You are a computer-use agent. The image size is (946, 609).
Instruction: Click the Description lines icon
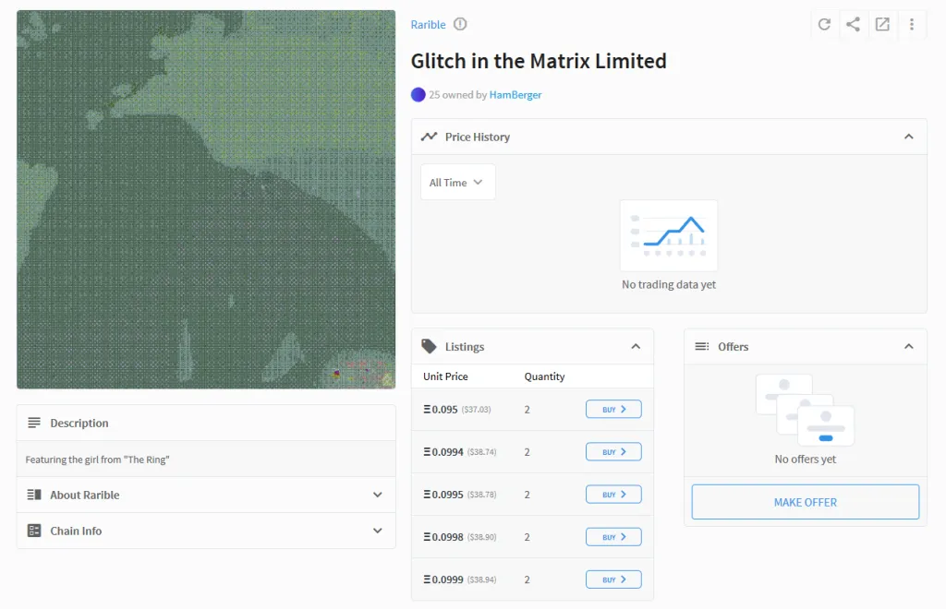pos(34,423)
